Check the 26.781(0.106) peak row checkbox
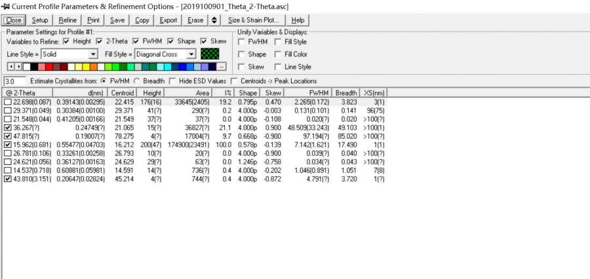Viewport: 590px width, 279px height. pyautogui.click(x=8, y=153)
